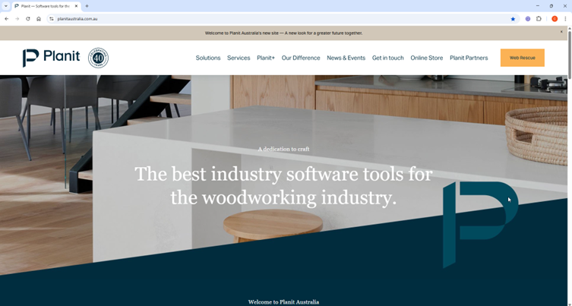Open the new tab plus button

click(87, 6)
